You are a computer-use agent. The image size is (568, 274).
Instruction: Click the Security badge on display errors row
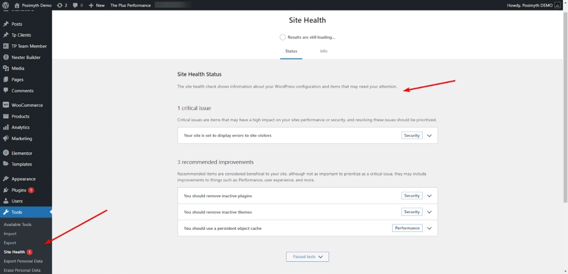(412, 136)
